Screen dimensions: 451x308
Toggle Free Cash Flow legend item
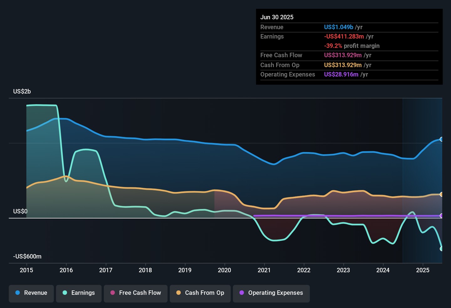click(136, 293)
